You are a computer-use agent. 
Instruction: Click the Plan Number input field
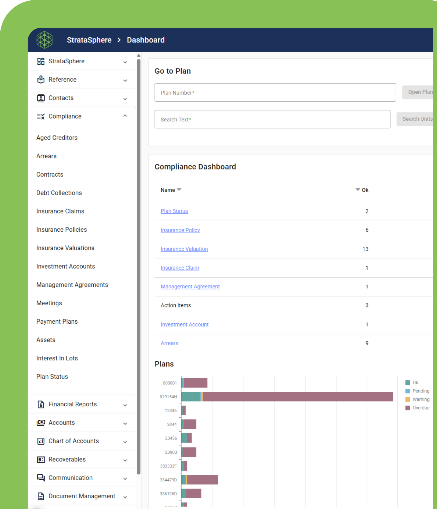tap(275, 92)
